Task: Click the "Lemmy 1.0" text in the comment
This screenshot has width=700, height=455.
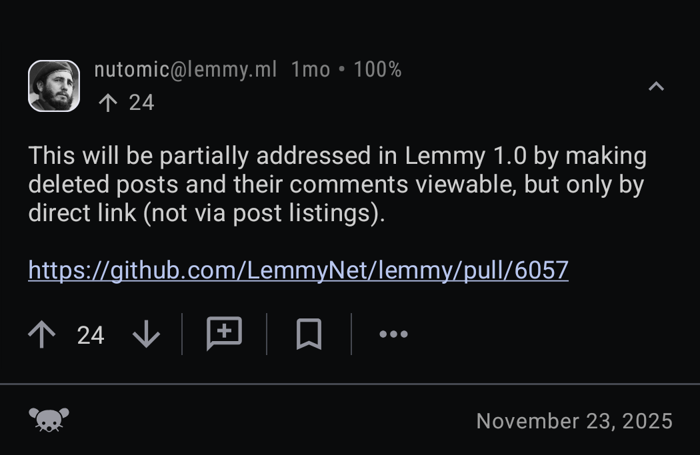Action: pos(465,156)
